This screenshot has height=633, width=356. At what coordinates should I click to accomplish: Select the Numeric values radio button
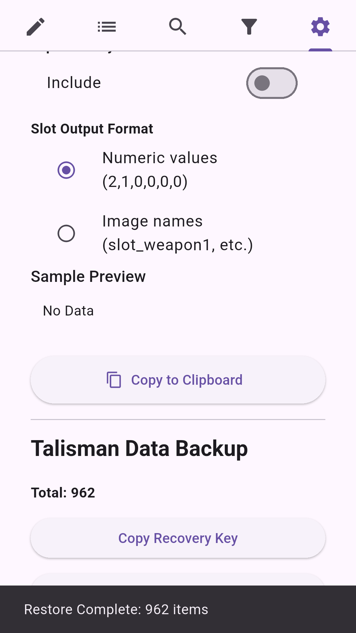(66, 170)
